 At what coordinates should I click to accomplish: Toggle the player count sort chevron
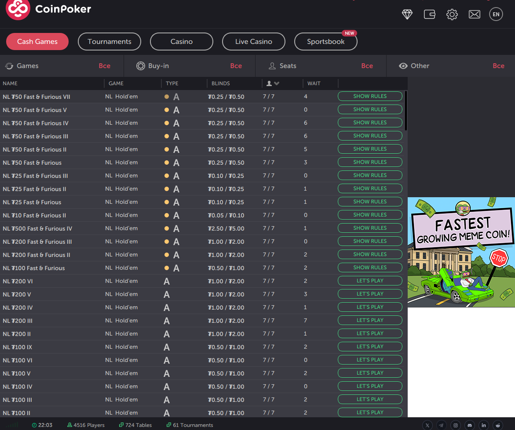[277, 83]
